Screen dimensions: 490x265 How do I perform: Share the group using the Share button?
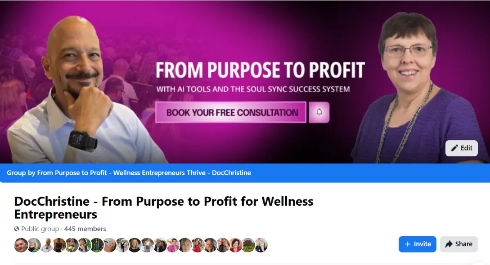pyautogui.click(x=459, y=244)
